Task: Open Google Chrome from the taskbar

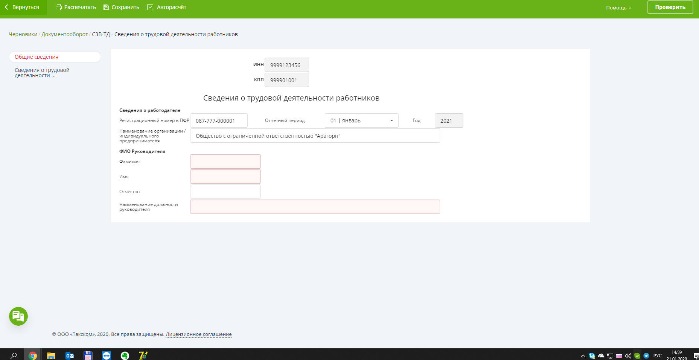Action: pyautogui.click(x=33, y=355)
